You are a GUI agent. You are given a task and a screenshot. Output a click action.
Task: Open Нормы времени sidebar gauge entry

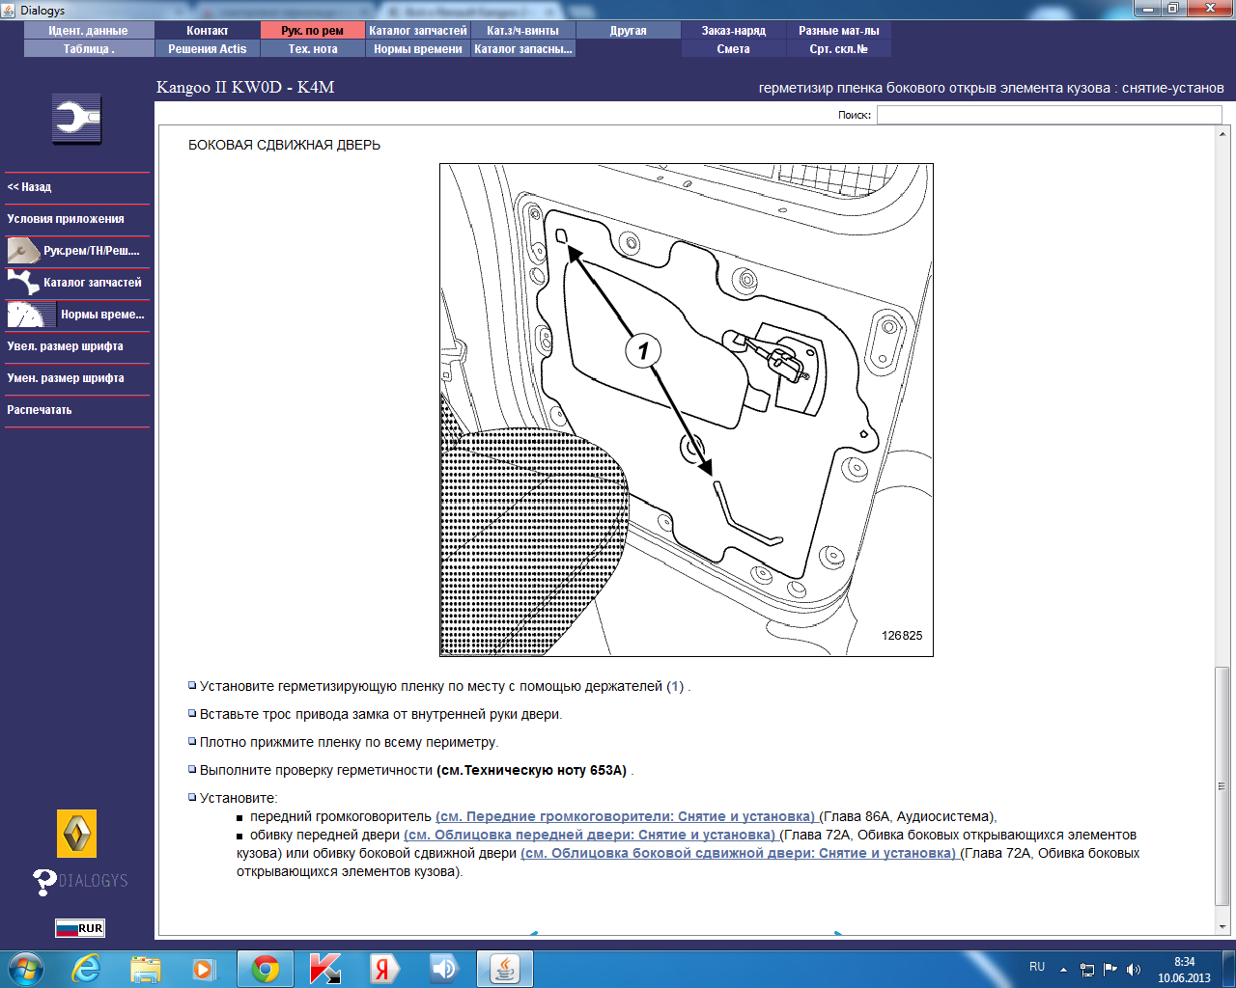[x=77, y=315]
